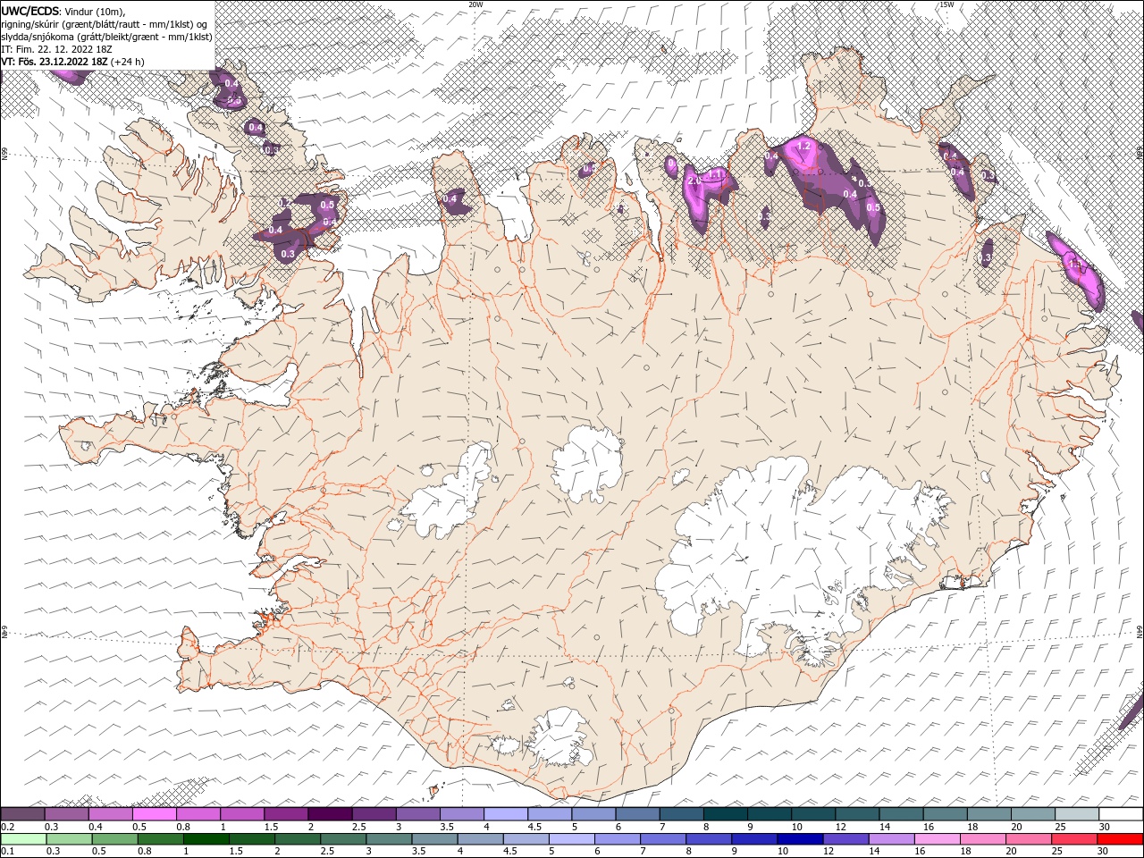
Task: Click the medium green 0.5 swatch in bottom legend
Action: tap(114, 838)
